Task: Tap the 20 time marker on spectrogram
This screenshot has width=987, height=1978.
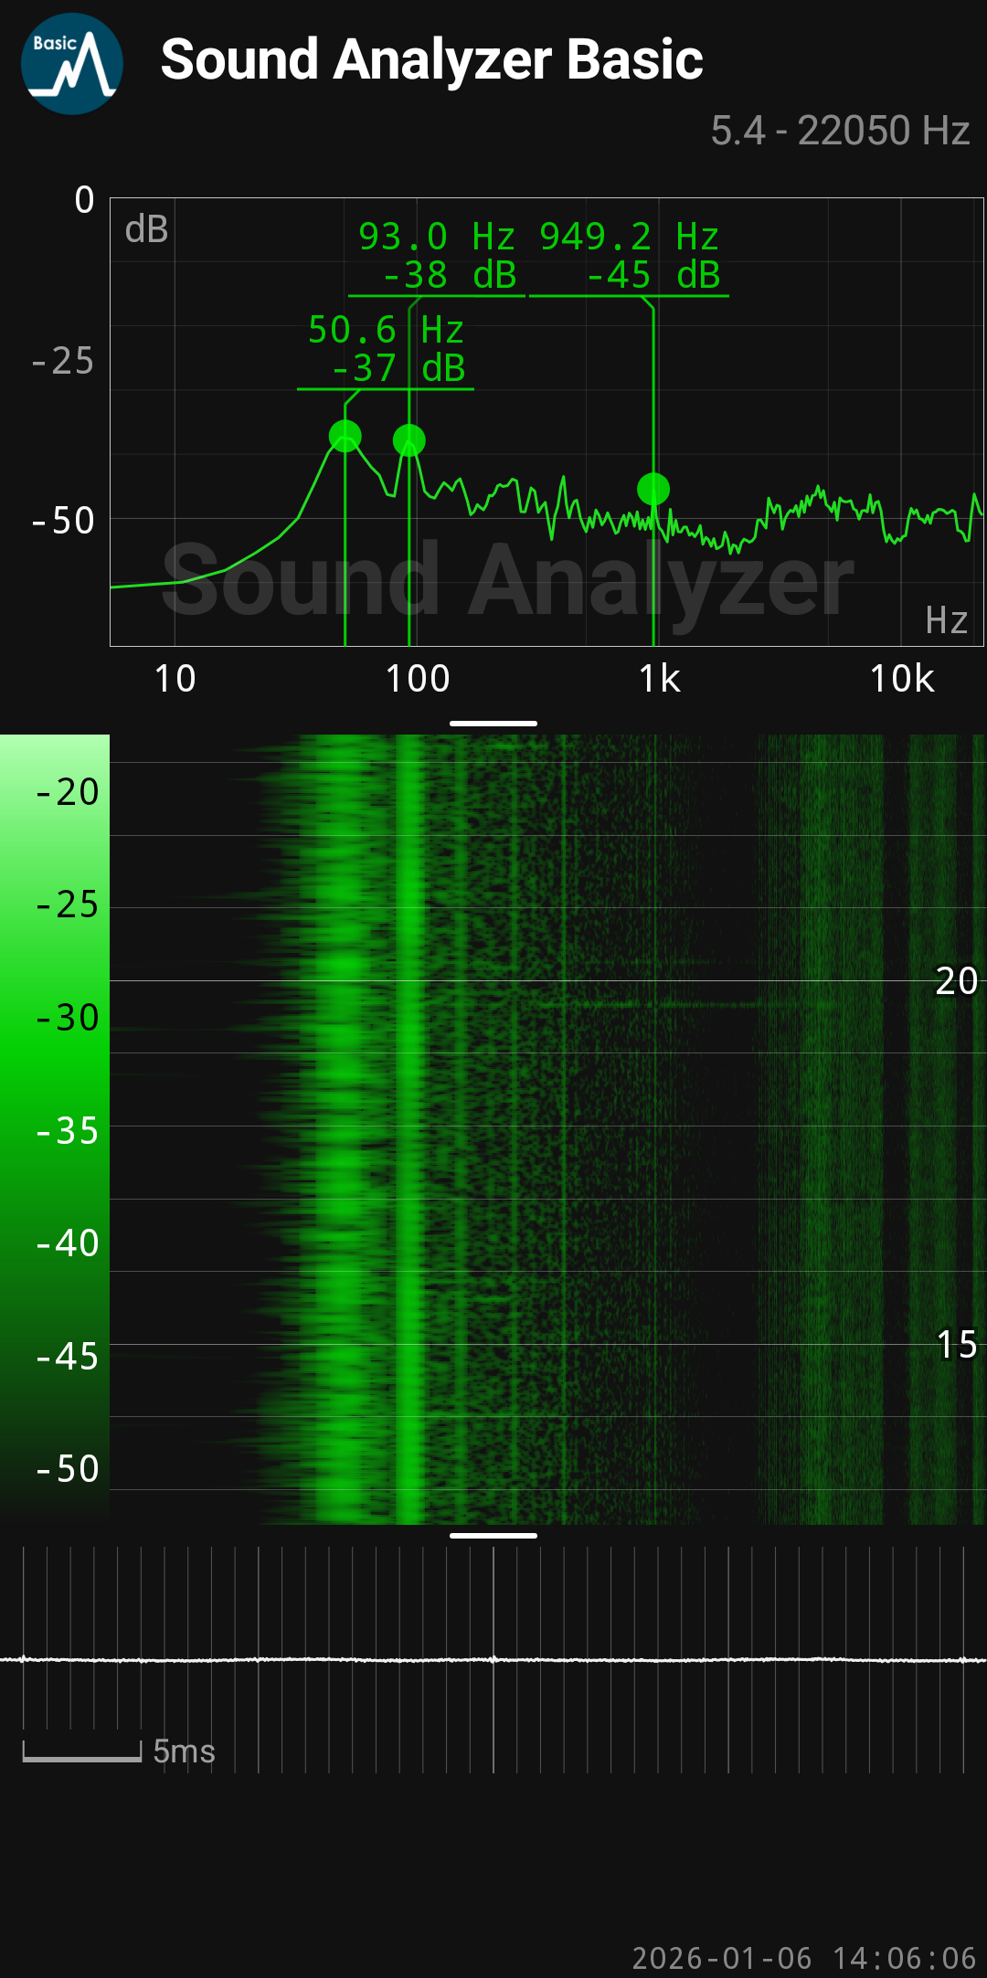Action: (956, 981)
